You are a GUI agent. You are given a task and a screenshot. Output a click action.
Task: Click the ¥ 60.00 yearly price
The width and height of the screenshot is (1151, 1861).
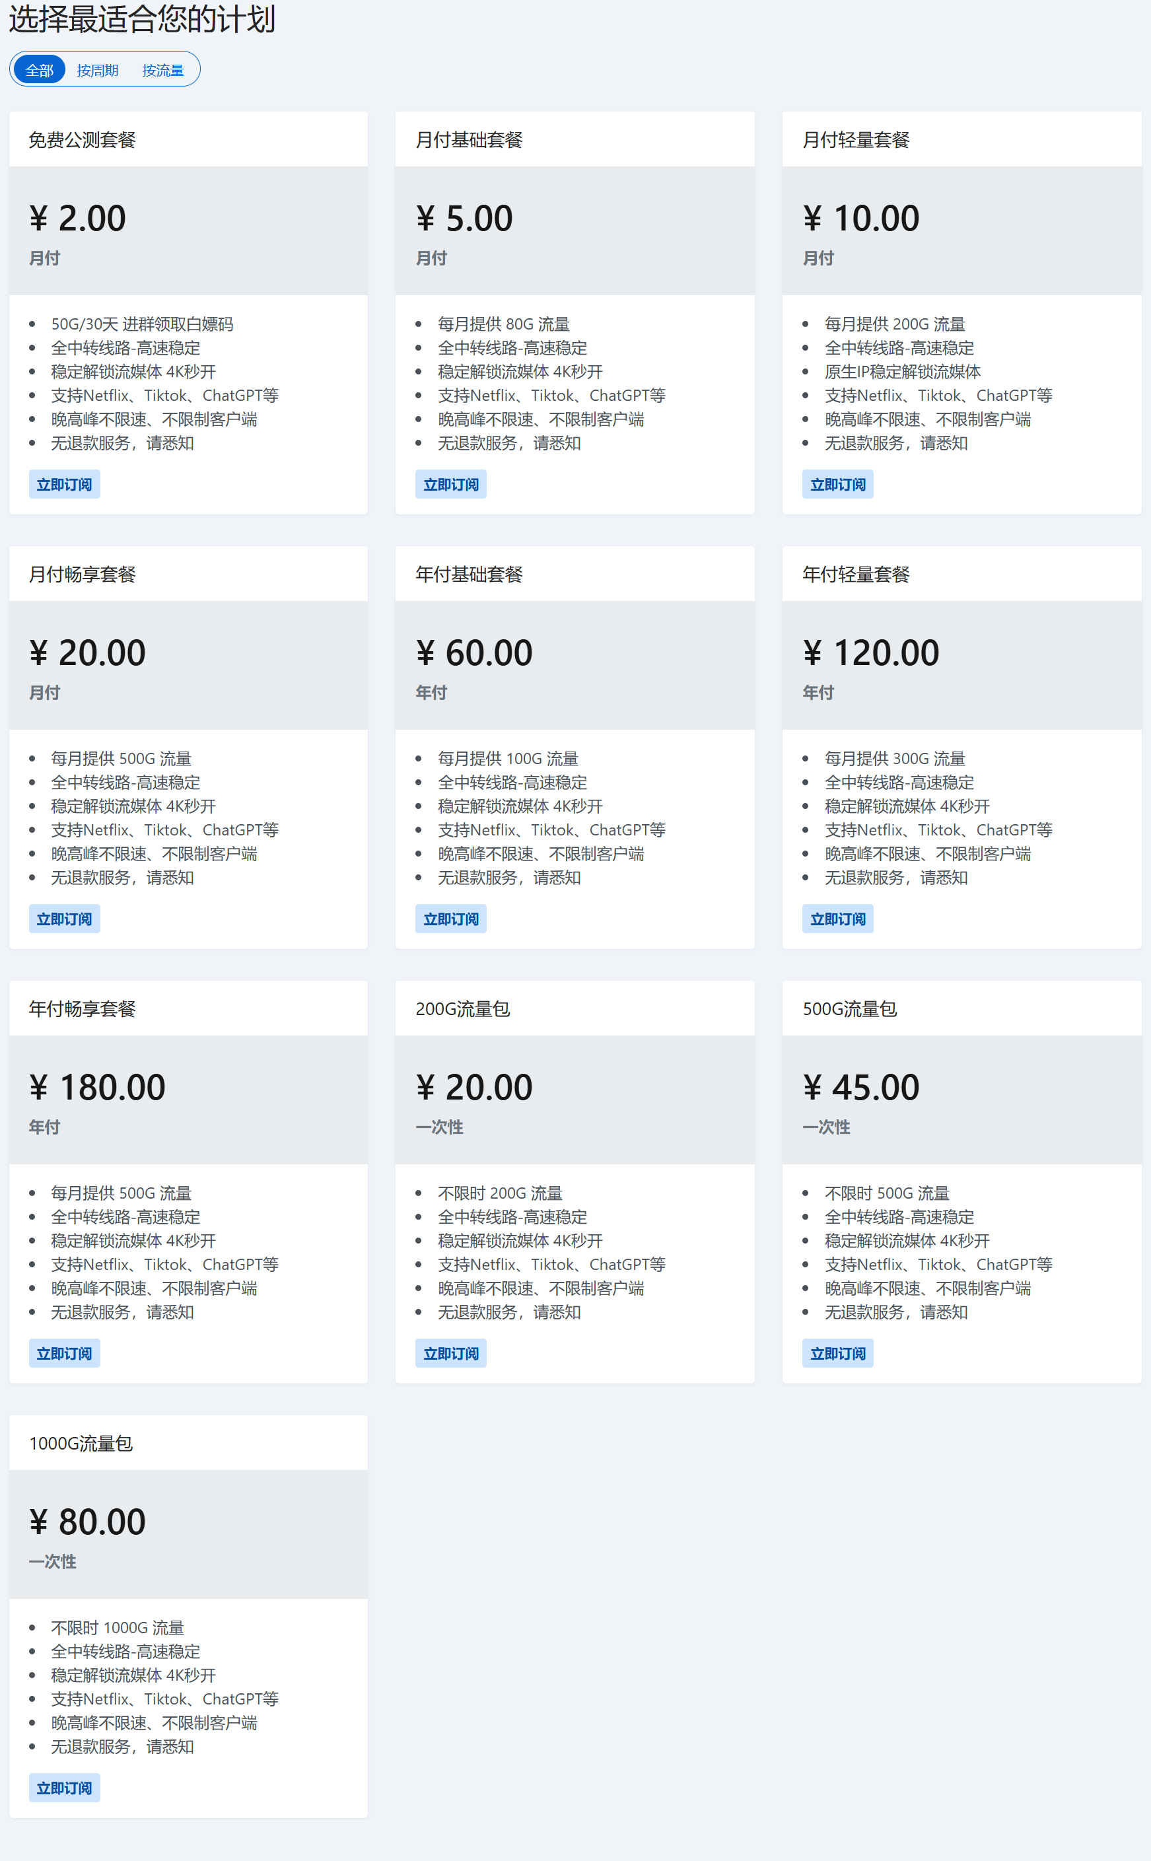(x=474, y=653)
